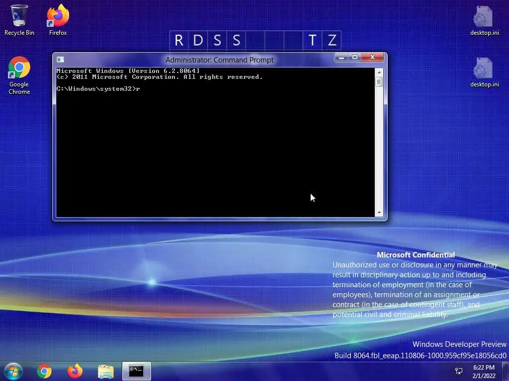
Task: Open the Command Prompt system menu icon
Action: [60, 60]
